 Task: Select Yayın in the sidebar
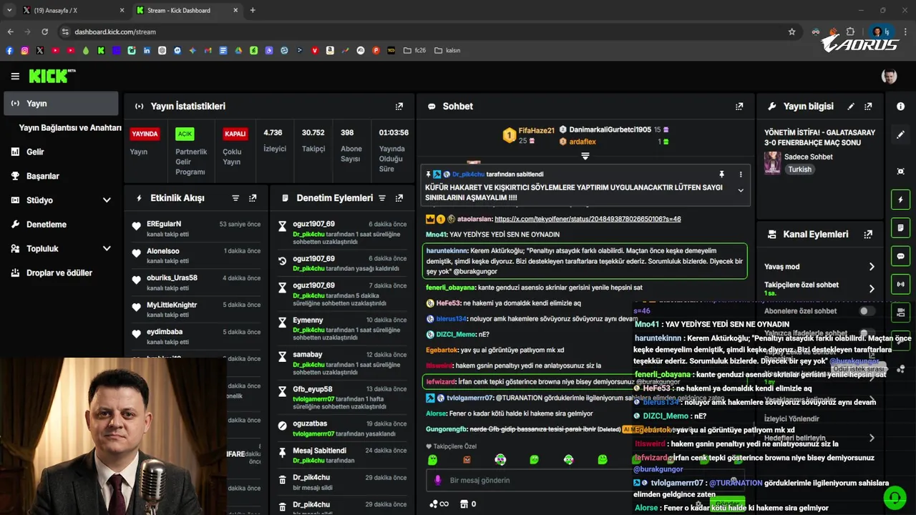61,103
